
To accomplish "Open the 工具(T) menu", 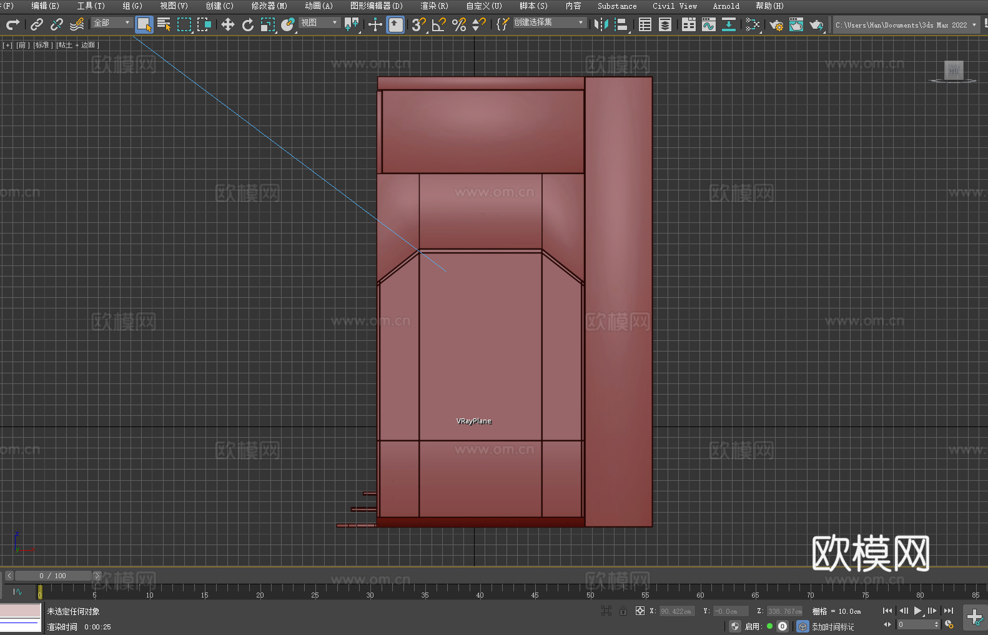I will tap(91, 6).
